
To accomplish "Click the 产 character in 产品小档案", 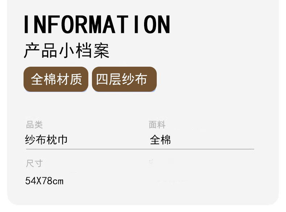I will pyautogui.click(x=32, y=51).
